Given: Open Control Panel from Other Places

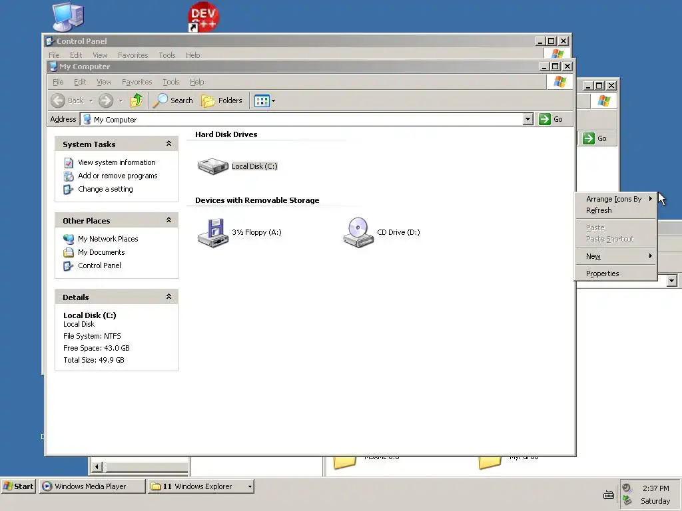Looking at the screenshot, I should [x=100, y=265].
